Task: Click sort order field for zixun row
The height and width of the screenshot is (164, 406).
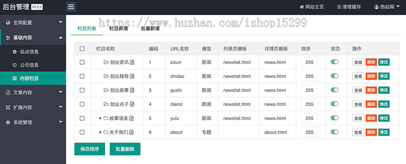Action: 309,62
